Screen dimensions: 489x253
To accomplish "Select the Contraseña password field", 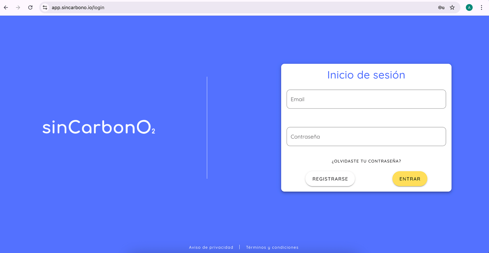I will click(366, 137).
